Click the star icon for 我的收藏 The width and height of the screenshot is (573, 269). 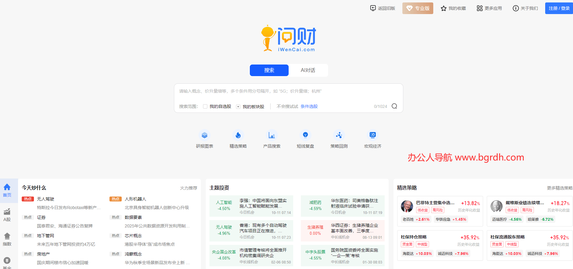point(444,8)
